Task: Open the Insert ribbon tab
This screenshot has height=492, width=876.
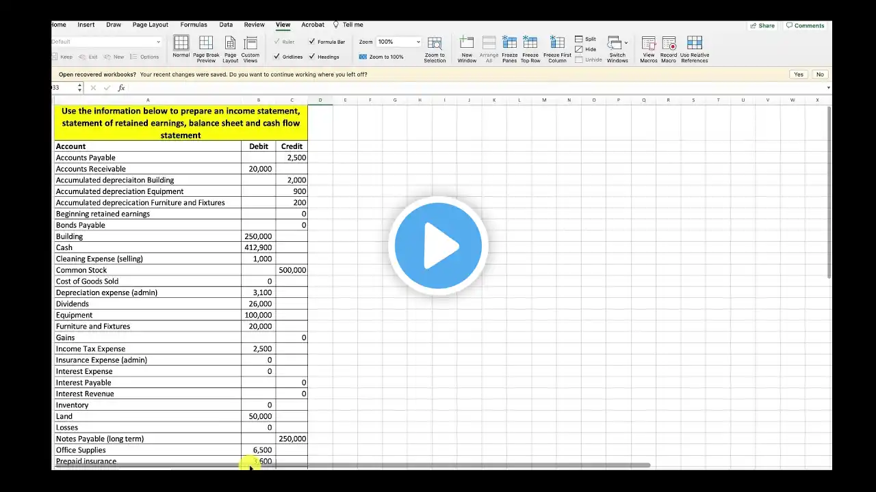Action: (x=86, y=25)
